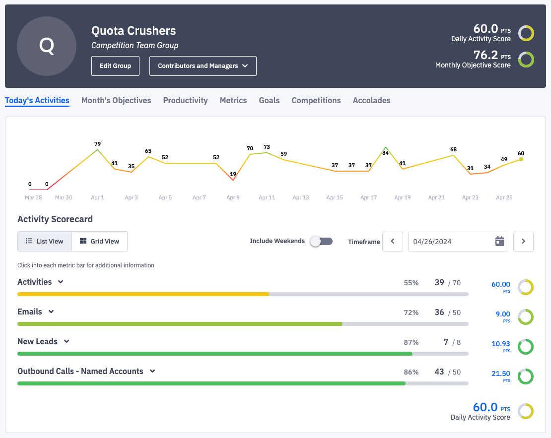Click the Activities row score donut
Viewport: 551px width, 438px height.
[x=525, y=287]
